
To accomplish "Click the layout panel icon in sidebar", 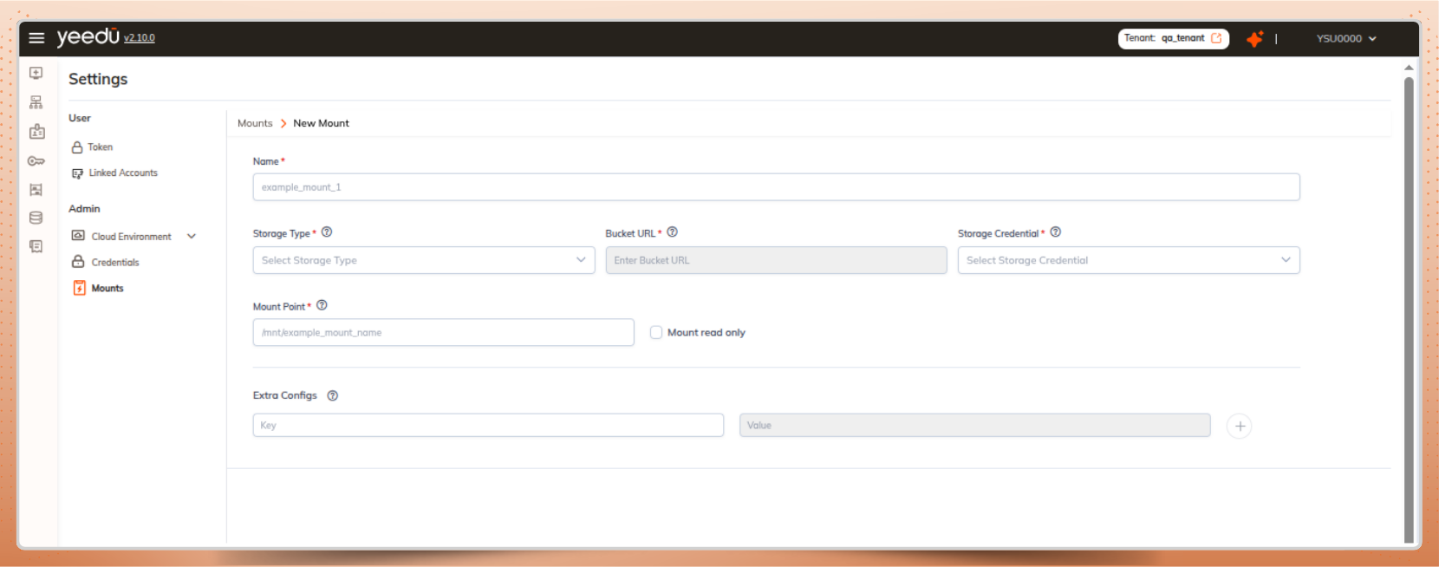I will (36, 190).
